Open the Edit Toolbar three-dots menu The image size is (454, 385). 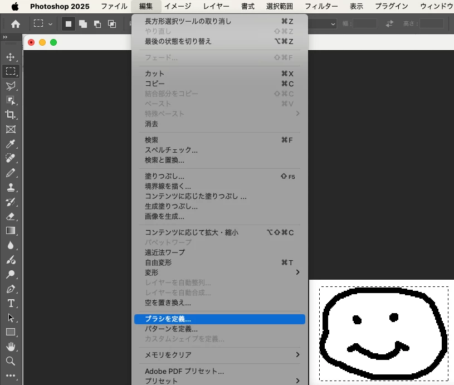tap(11, 376)
